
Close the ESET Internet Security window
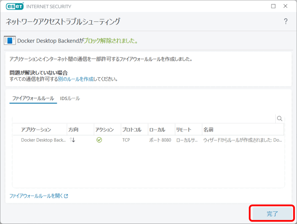tap(285, 6)
